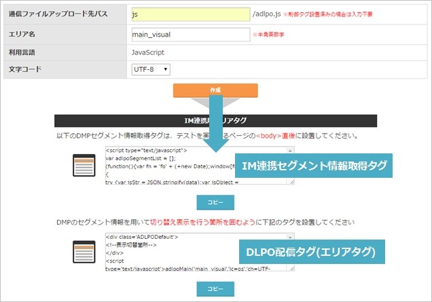This screenshot has height=302, width=432.
Task: Click the コピー button under the ADLPODefault div tag
Action: click(x=215, y=289)
